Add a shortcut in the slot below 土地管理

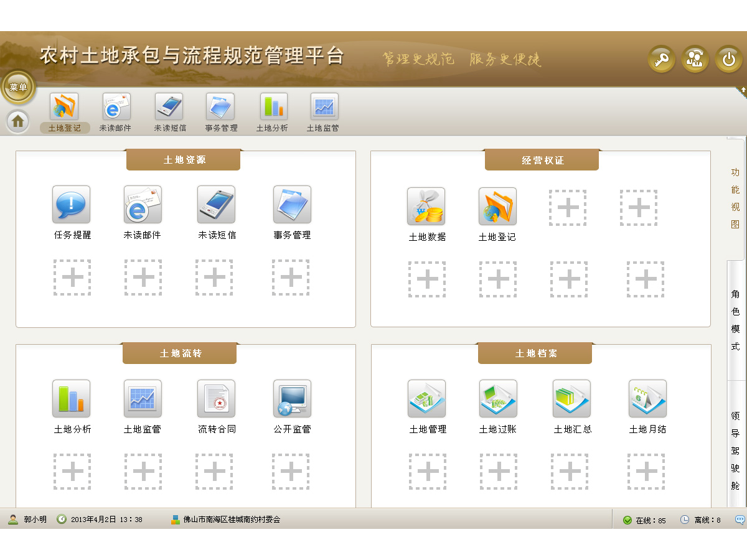tap(428, 472)
